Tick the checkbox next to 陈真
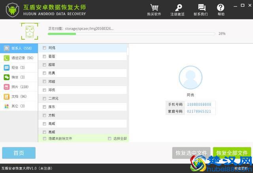 [x=44, y=73]
